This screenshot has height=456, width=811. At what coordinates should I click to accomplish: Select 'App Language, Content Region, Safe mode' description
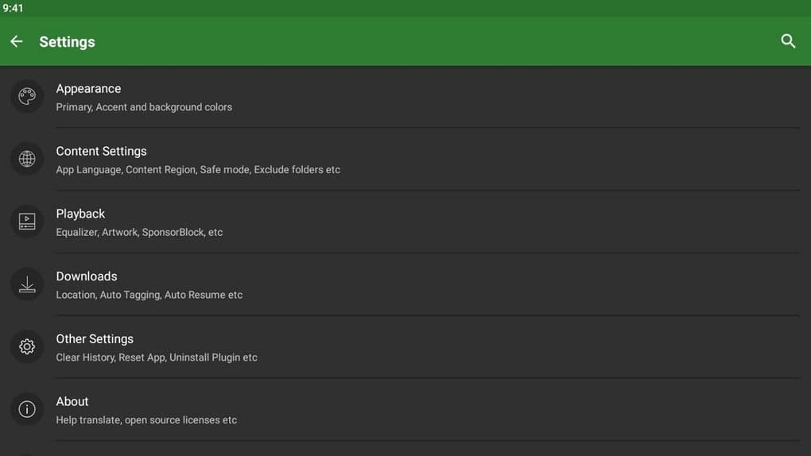pyautogui.click(x=153, y=169)
